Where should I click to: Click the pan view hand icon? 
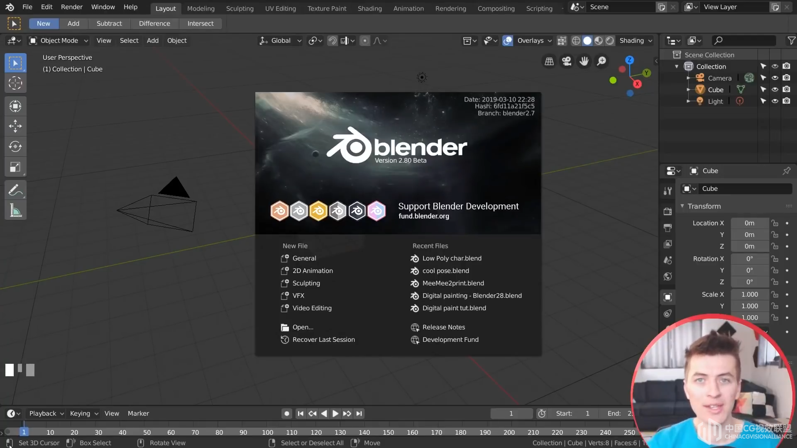584,61
